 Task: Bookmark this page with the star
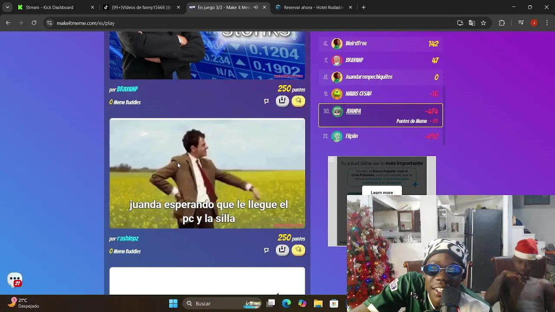tap(483, 23)
